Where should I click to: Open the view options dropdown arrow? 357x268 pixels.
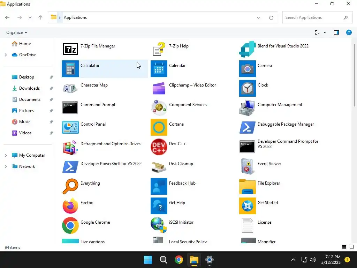click(325, 32)
